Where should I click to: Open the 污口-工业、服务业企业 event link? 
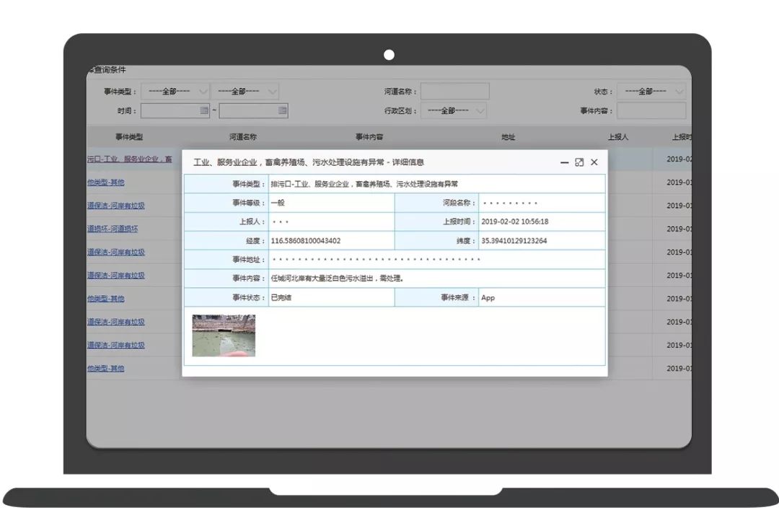click(130, 159)
